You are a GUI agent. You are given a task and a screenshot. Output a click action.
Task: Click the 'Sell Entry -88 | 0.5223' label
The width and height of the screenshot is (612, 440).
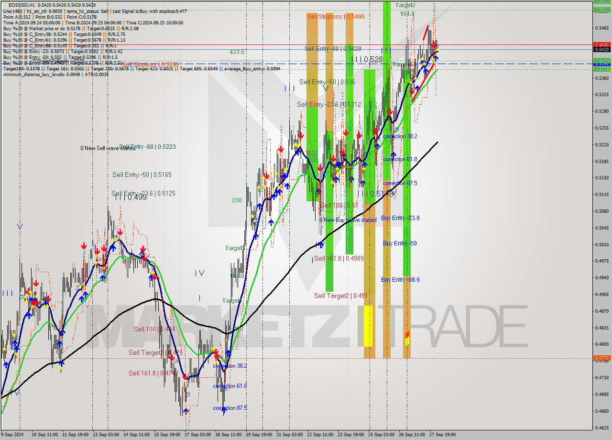click(x=147, y=147)
